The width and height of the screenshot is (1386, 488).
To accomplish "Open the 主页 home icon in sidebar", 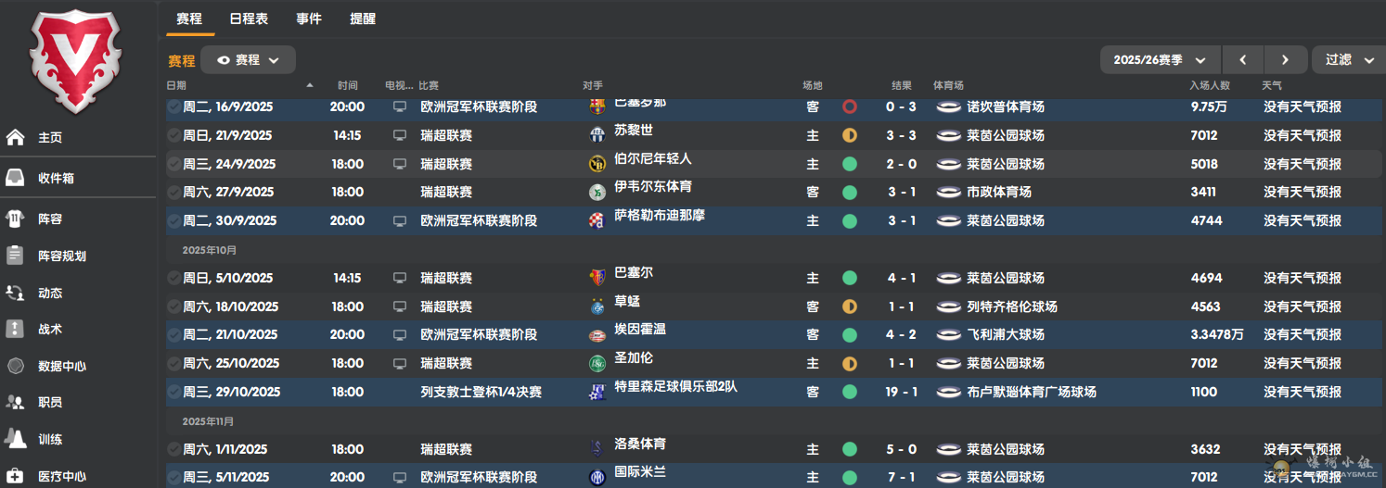I will (16, 137).
